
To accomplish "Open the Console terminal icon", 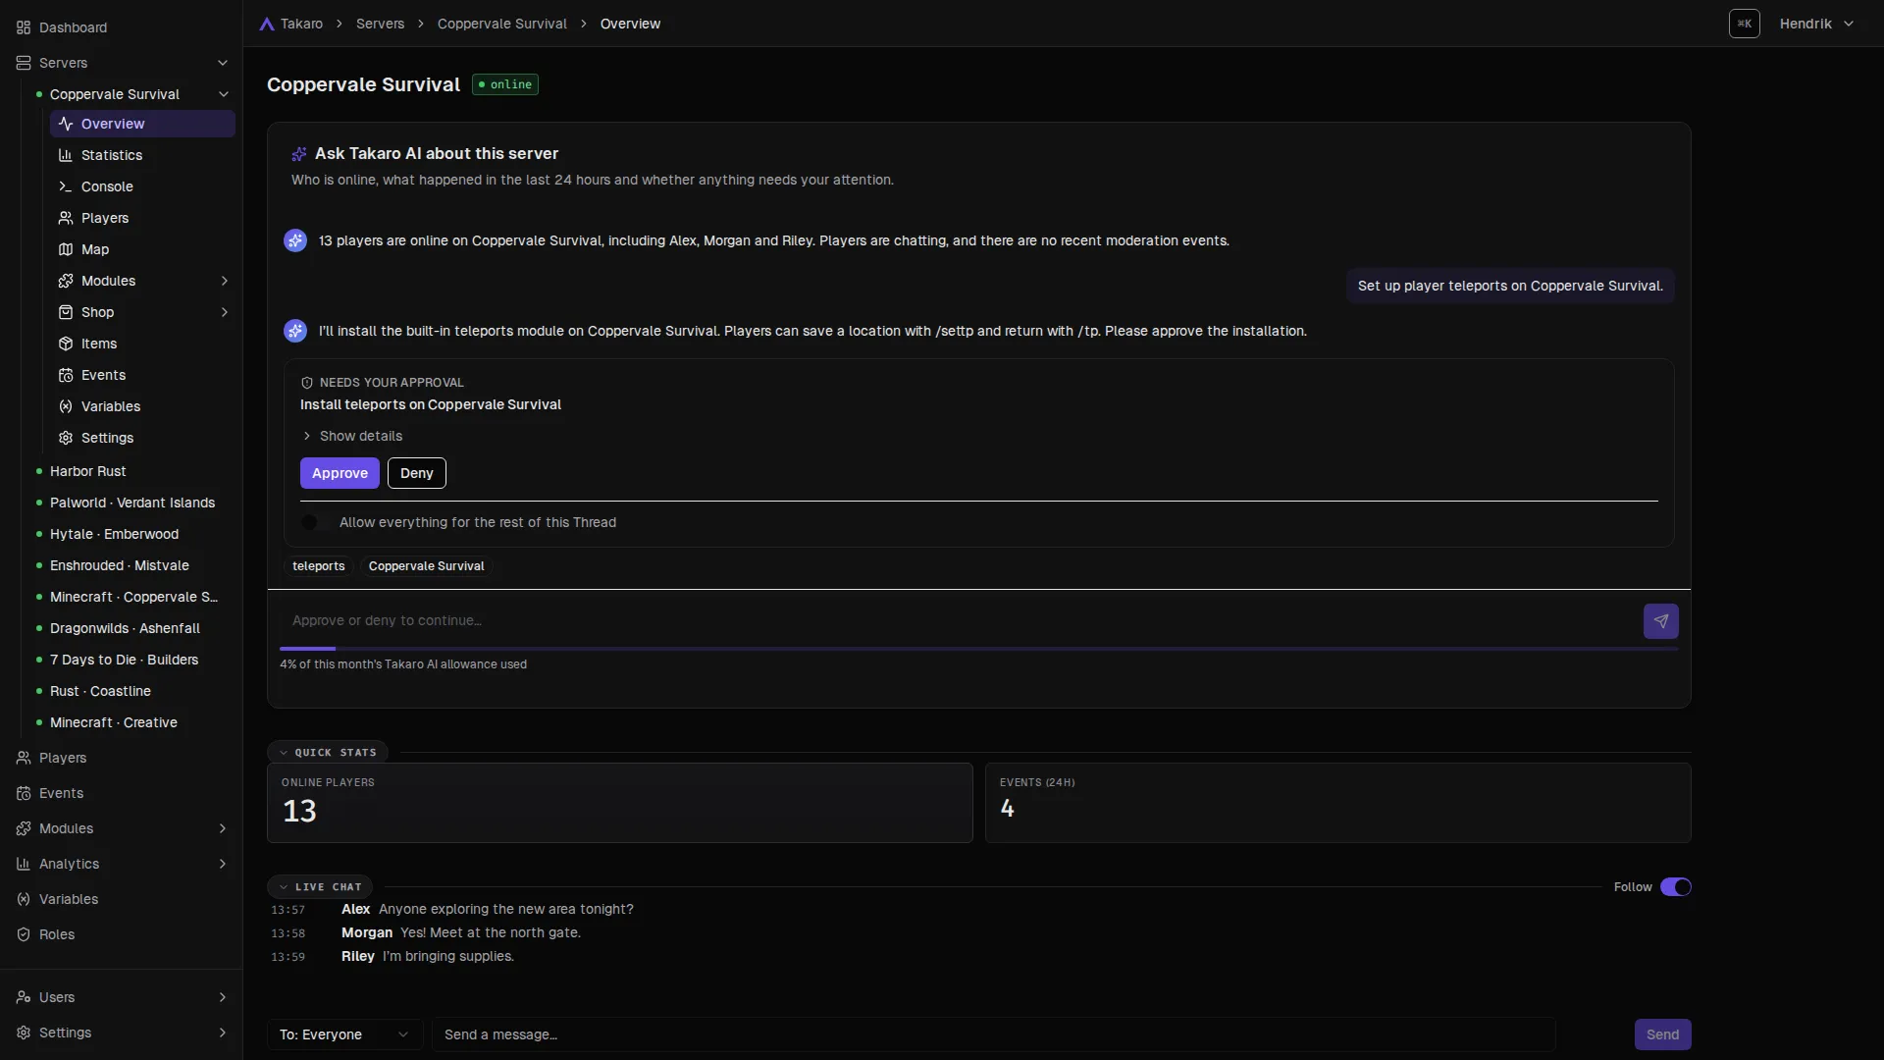I will 66,186.
